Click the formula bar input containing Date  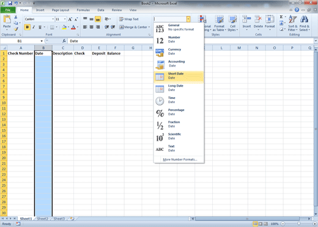[191, 41]
